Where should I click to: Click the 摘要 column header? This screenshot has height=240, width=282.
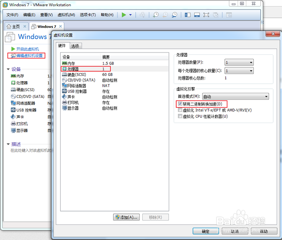tap(134, 57)
